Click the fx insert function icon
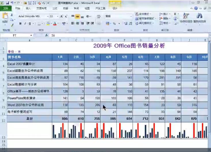Viewport: 211px width, 152px height. (47, 35)
